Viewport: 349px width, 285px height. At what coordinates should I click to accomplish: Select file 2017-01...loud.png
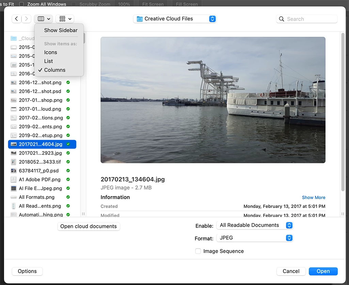pyautogui.click(x=42, y=109)
